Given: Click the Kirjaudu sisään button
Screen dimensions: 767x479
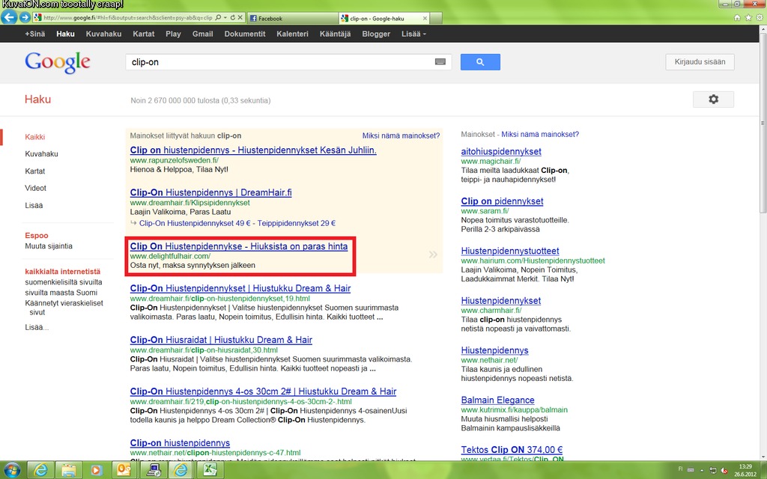Looking at the screenshot, I should pos(700,62).
